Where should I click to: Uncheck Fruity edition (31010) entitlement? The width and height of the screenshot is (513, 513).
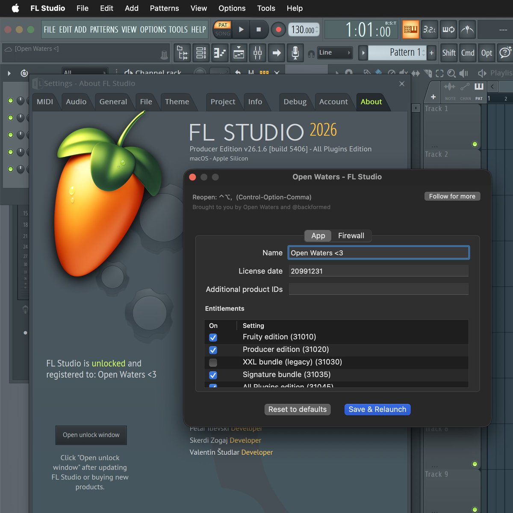(213, 337)
